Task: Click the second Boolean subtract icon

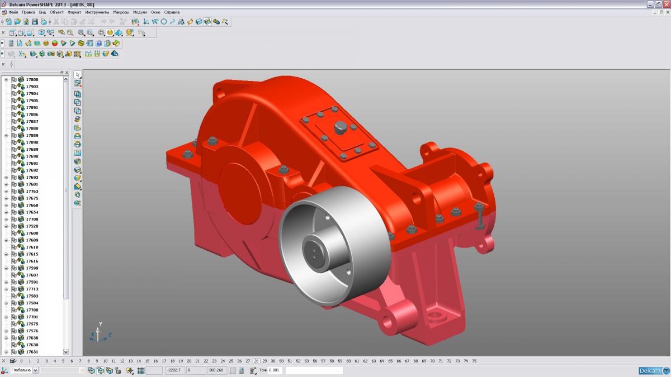Action: tap(78, 102)
